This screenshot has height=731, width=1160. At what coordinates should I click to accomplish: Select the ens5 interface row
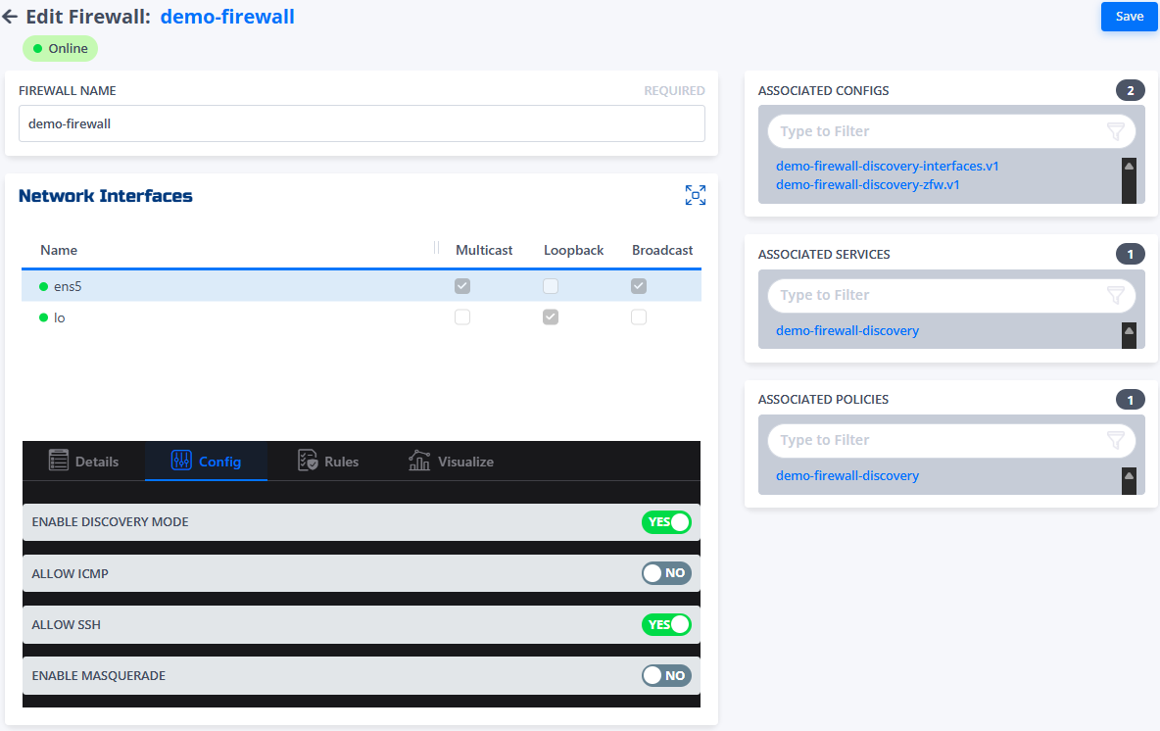pos(361,286)
